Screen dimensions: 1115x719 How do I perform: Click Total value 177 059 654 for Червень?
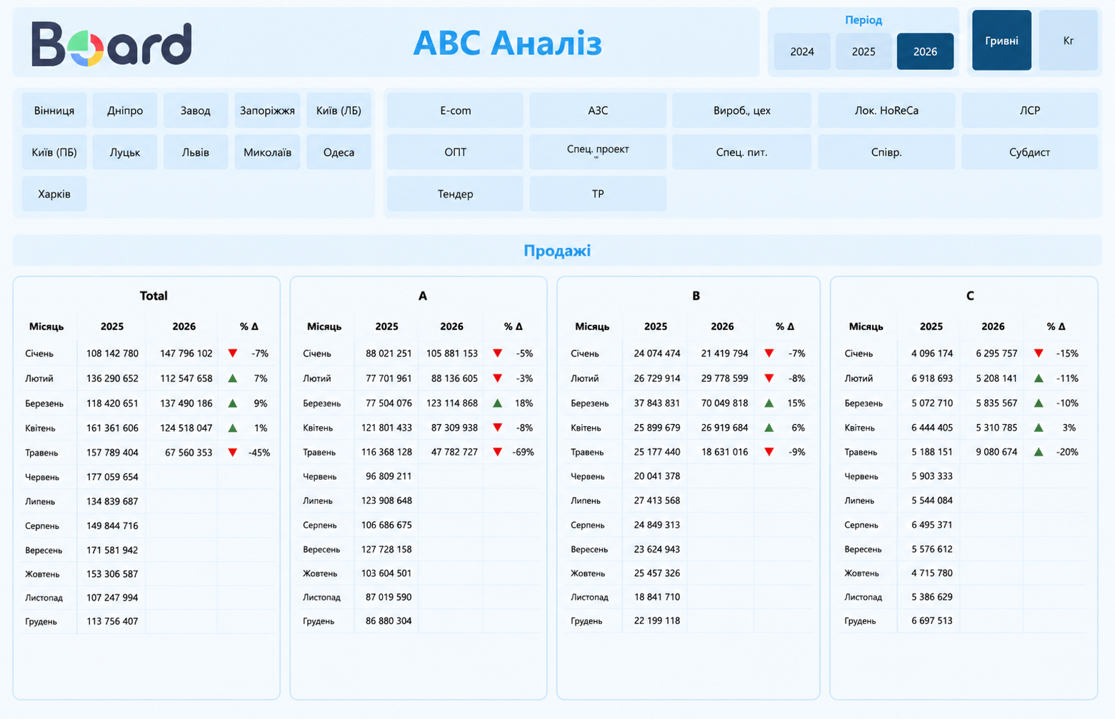pyautogui.click(x=112, y=477)
